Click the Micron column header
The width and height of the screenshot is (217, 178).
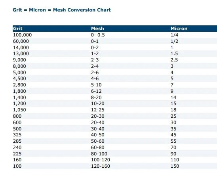click(x=179, y=29)
